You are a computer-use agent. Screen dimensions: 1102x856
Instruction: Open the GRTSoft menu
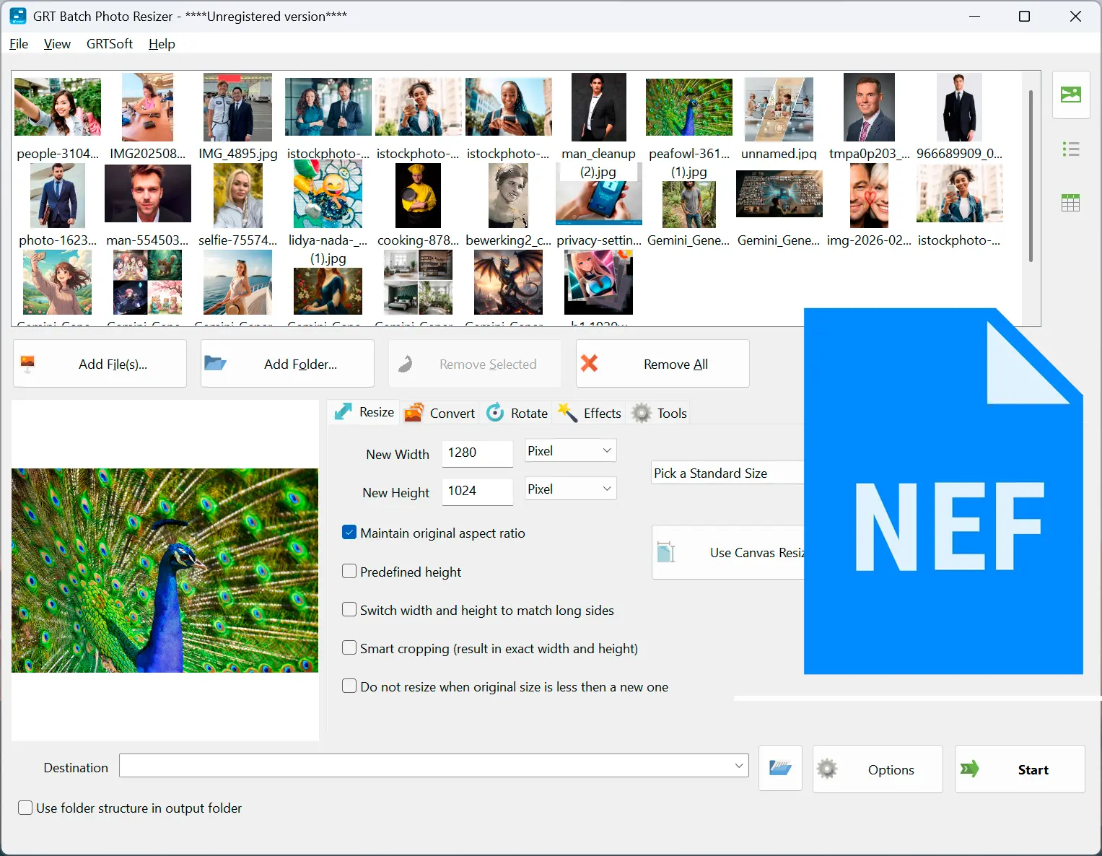pos(110,44)
